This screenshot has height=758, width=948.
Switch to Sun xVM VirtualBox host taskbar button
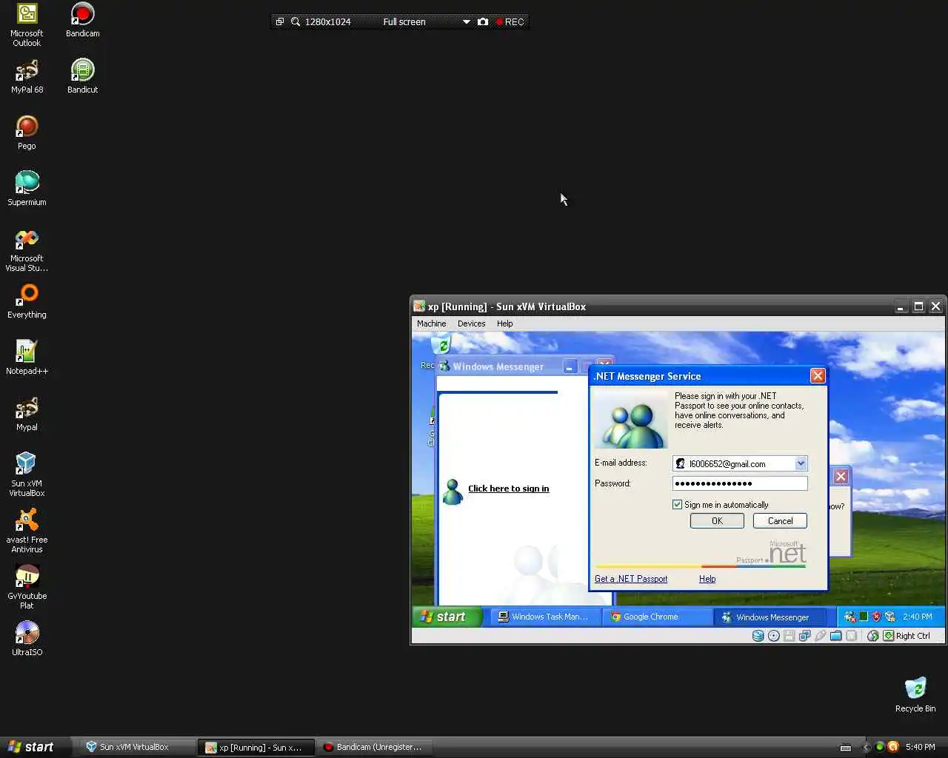tap(137, 747)
